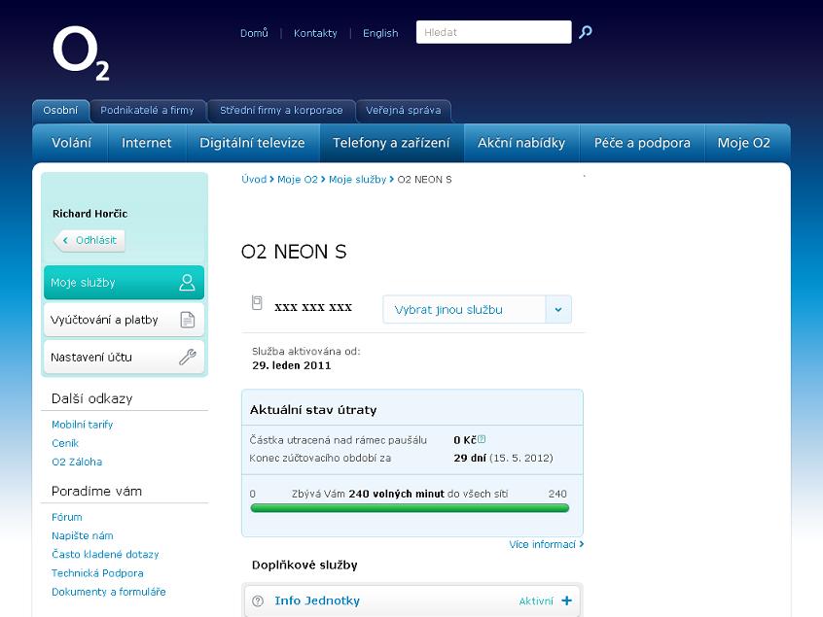The height and width of the screenshot is (617, 823).
Task: Click the wrench icon in Nastavení účtu
Action: [188, 357]
